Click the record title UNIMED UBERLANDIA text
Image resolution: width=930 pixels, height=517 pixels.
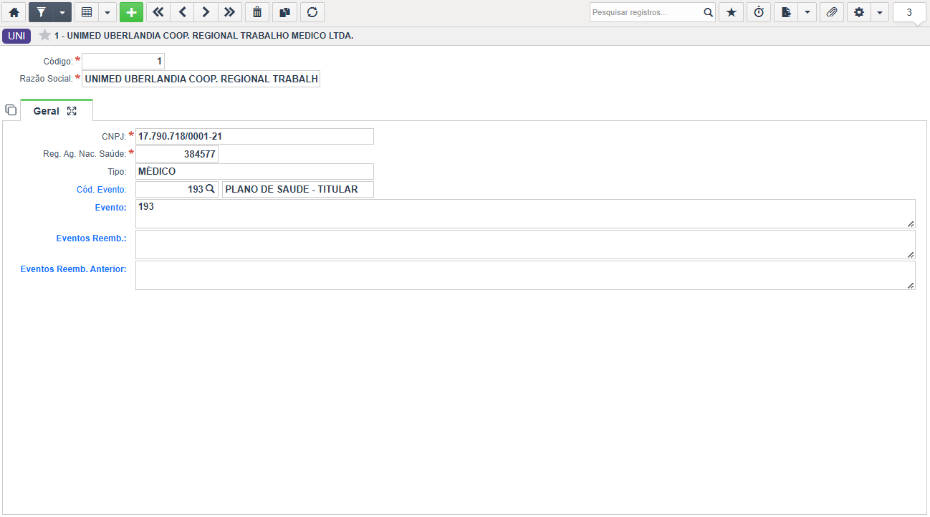click(203, 36)
